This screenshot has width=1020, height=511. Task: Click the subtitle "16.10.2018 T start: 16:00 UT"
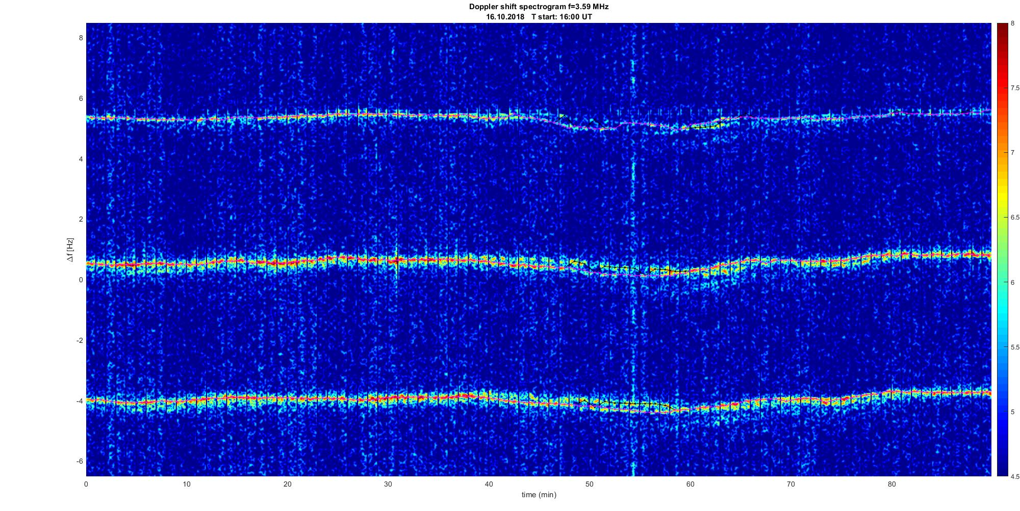pos(539,17)
